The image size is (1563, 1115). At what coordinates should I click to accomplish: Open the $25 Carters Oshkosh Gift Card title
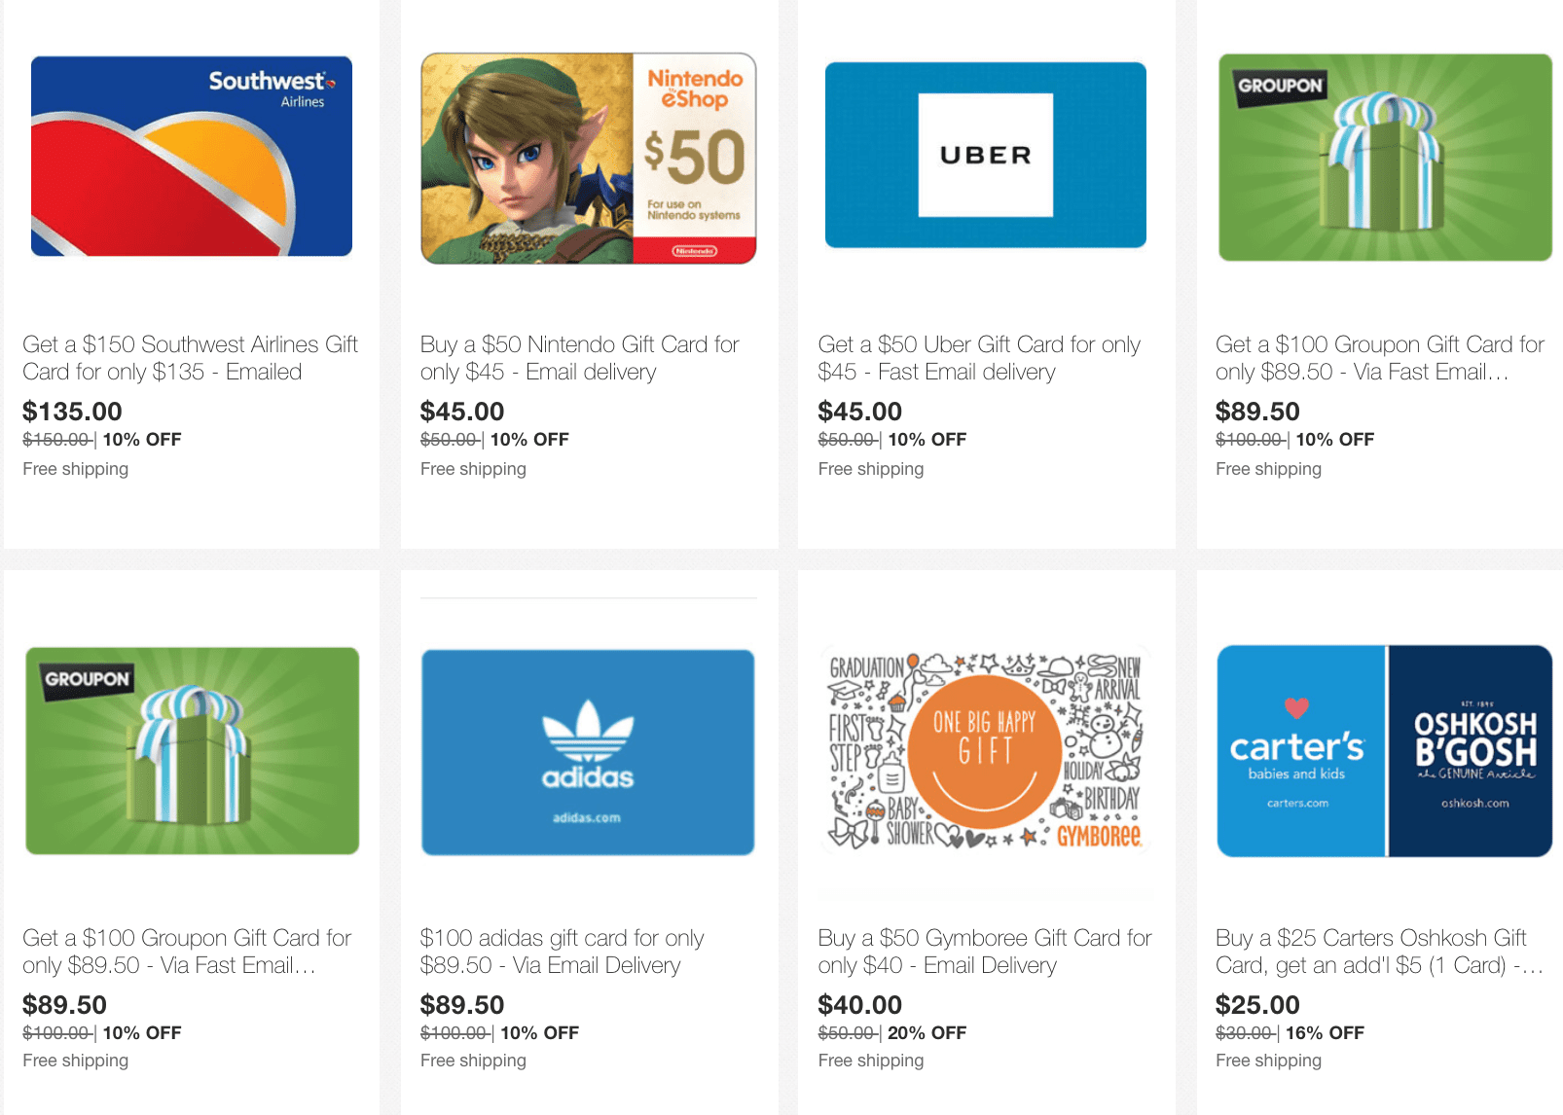click(1379, 952)
